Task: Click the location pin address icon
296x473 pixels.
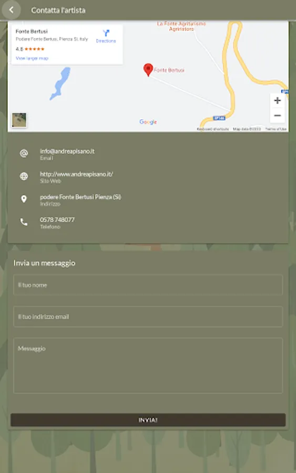Action: click(24, 199)
